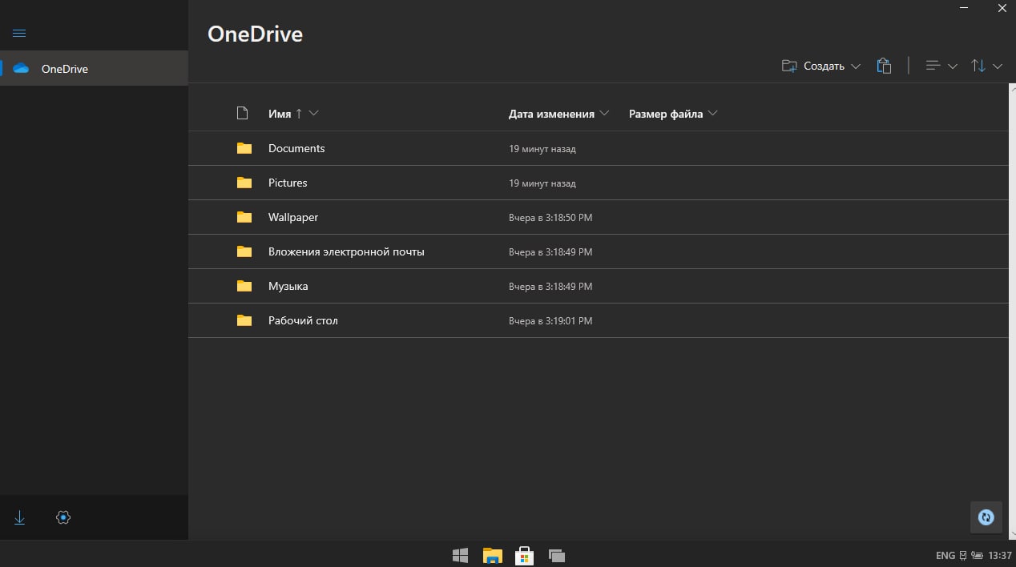1016x567 pixels.
Task: Open Task View on taskbar
Action: click(557, 554)
